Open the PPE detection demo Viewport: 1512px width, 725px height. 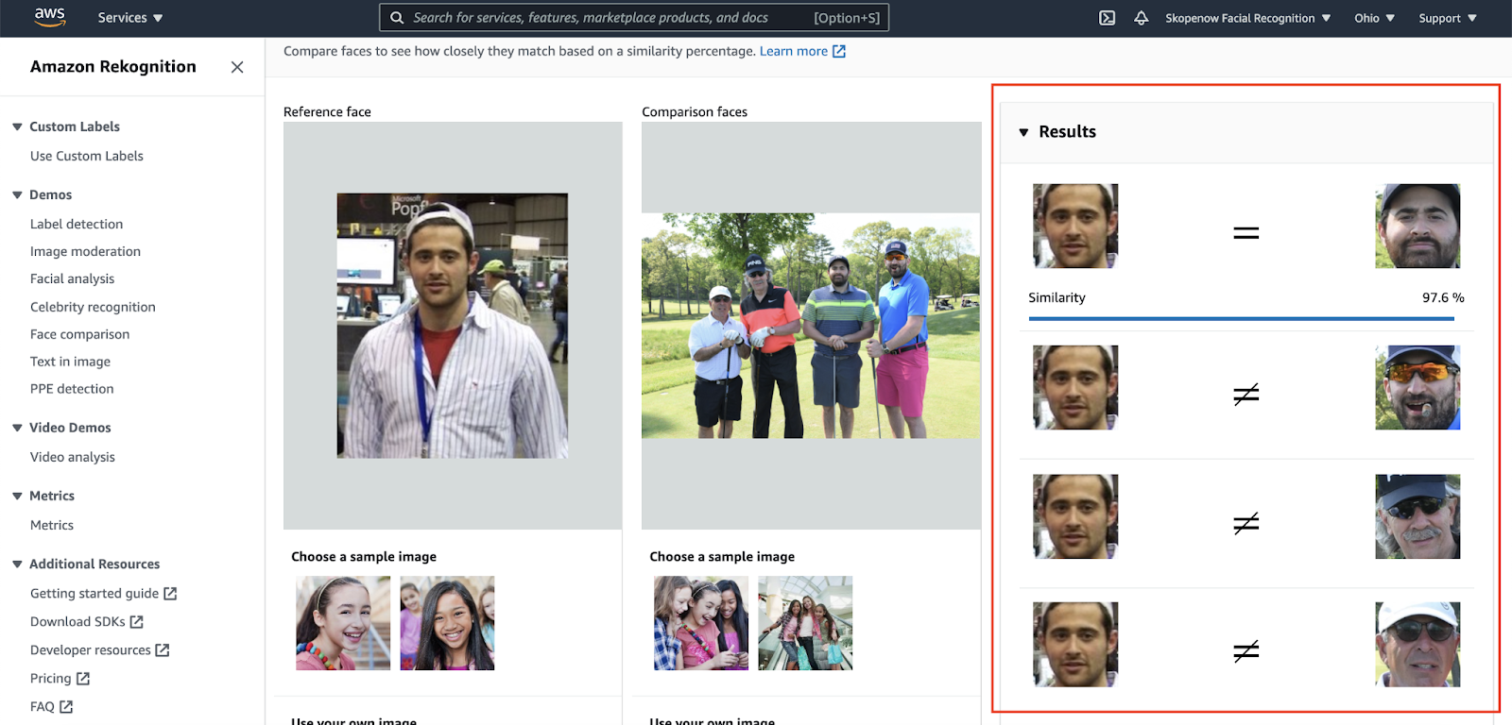click(72, 389)
